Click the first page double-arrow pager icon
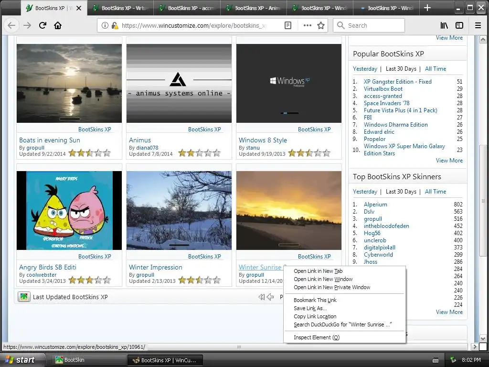 click(x=261, y=297)
